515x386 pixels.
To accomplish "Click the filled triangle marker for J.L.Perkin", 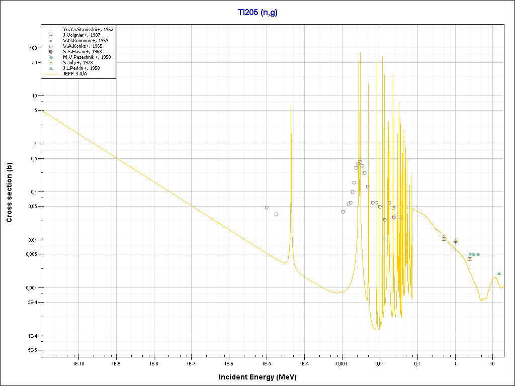I will 51,68.
